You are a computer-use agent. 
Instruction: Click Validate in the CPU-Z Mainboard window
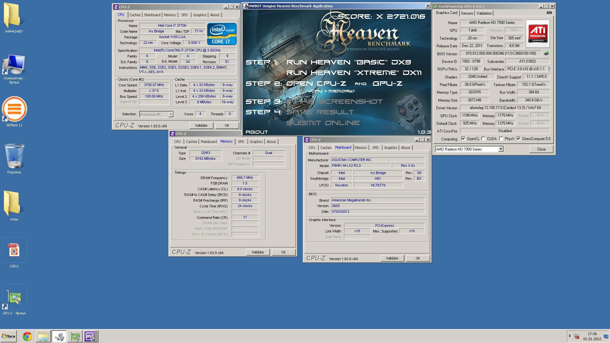pos(392,258)
